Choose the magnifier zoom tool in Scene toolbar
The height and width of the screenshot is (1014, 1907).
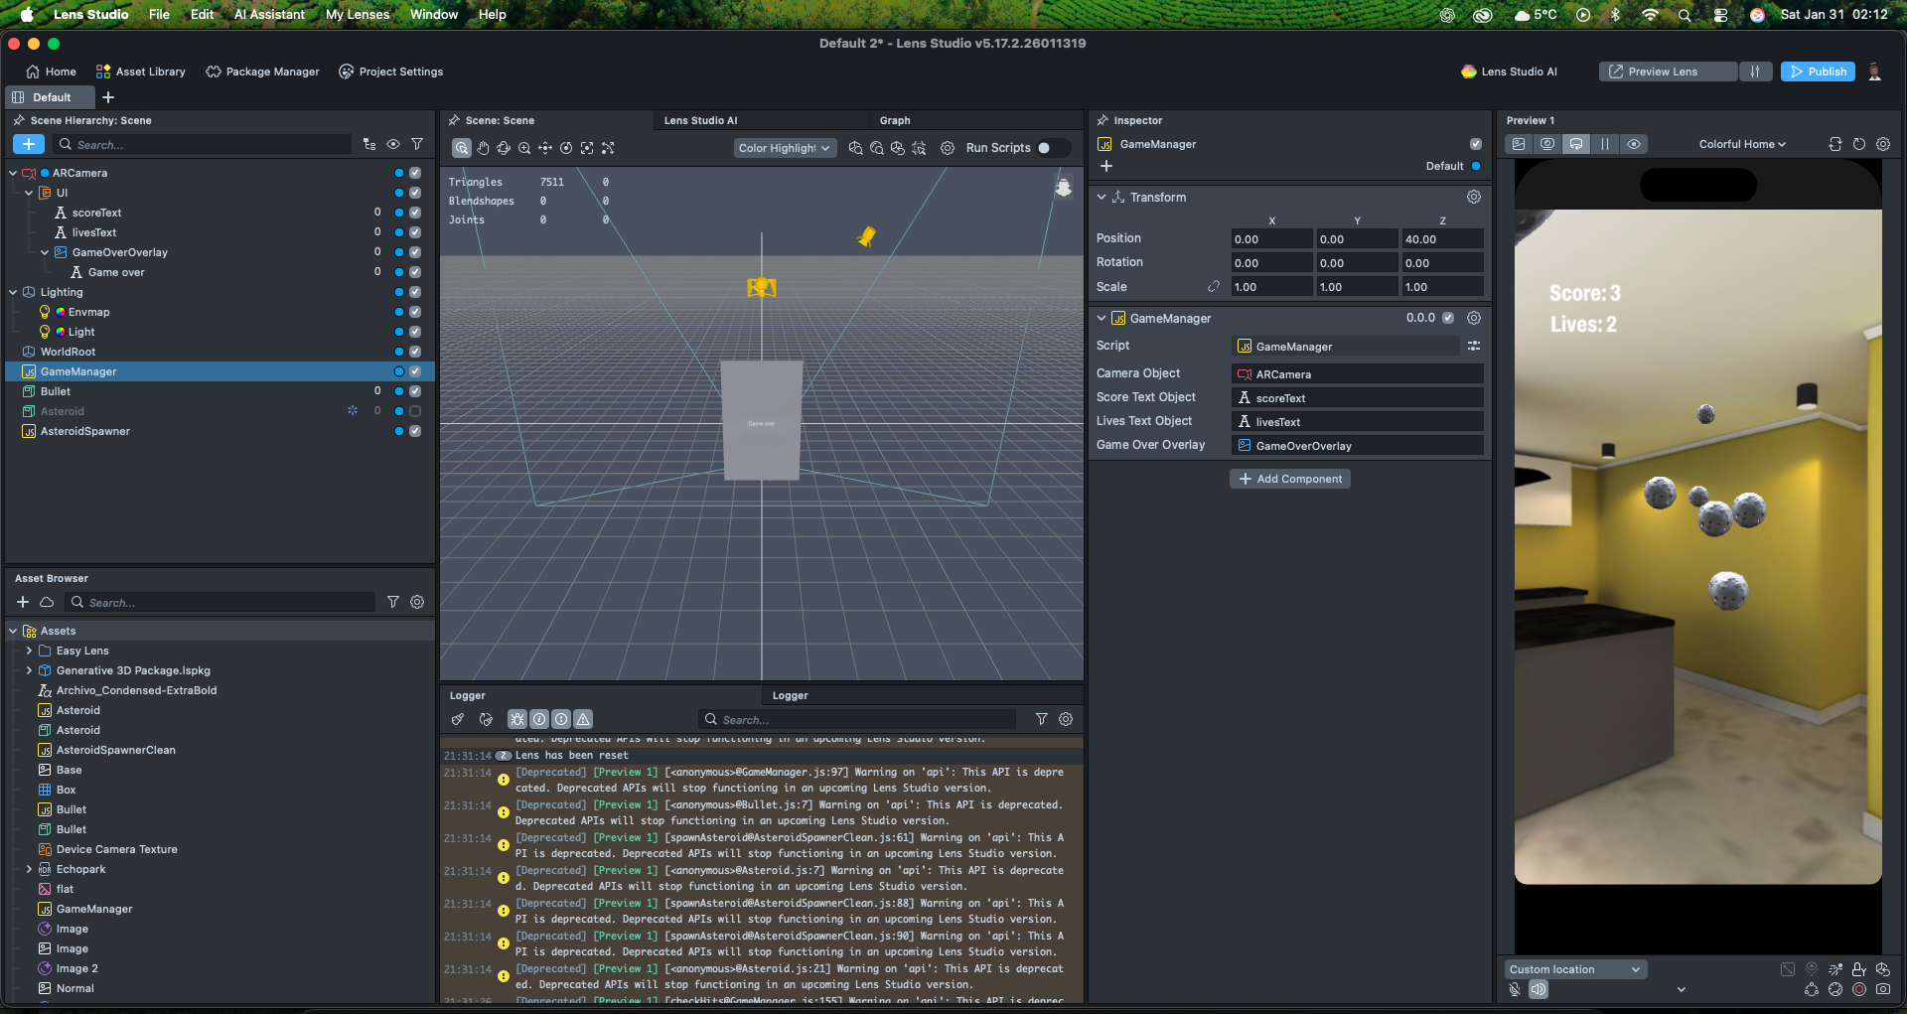coord(524,148)
